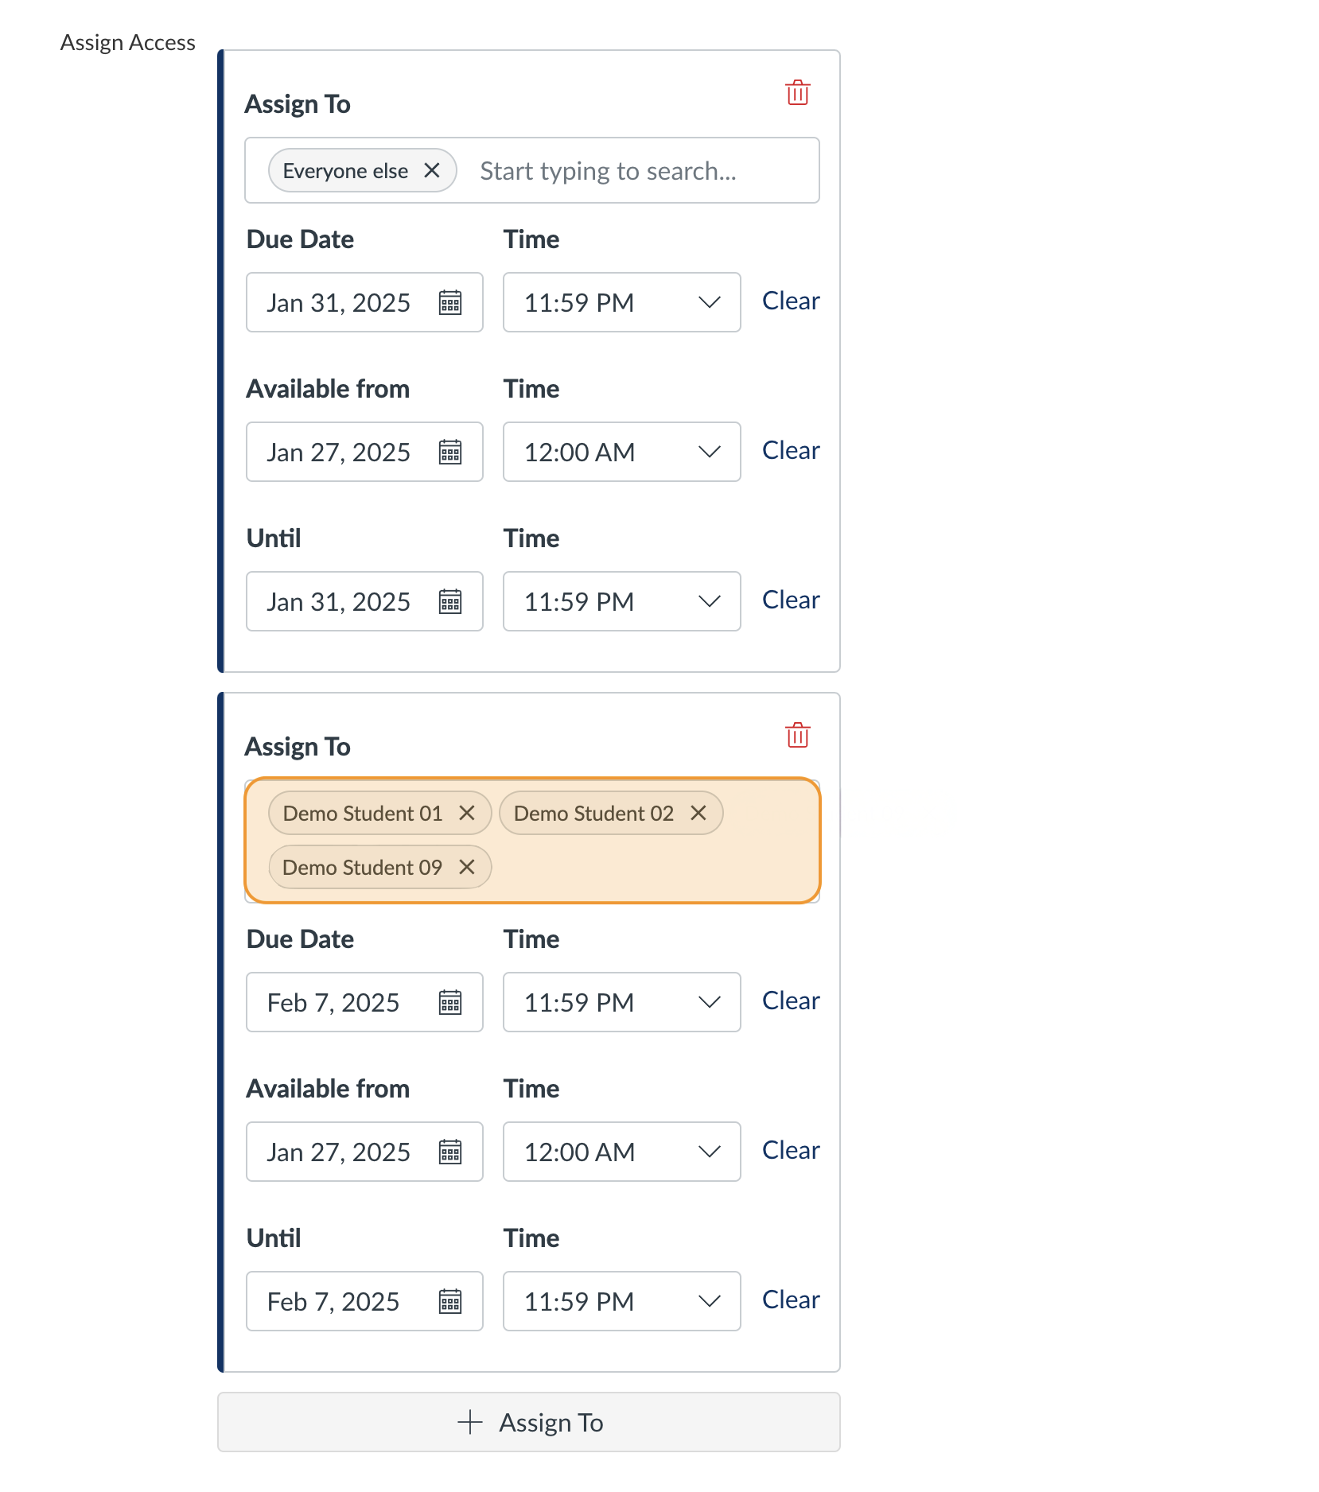
Task: Clear the Available from date on the first card
Action: click(790, 450)
